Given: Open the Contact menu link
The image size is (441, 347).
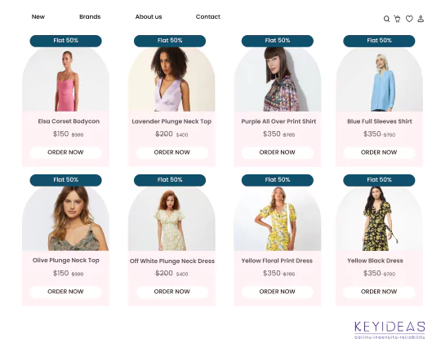Looking at the screenshot, I should (x=208, y=17).
